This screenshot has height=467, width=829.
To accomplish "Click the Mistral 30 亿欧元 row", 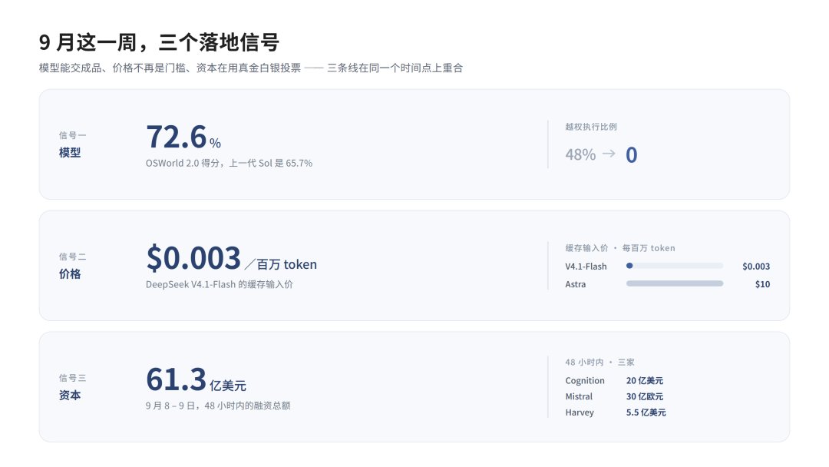I will tap(614, 396).
